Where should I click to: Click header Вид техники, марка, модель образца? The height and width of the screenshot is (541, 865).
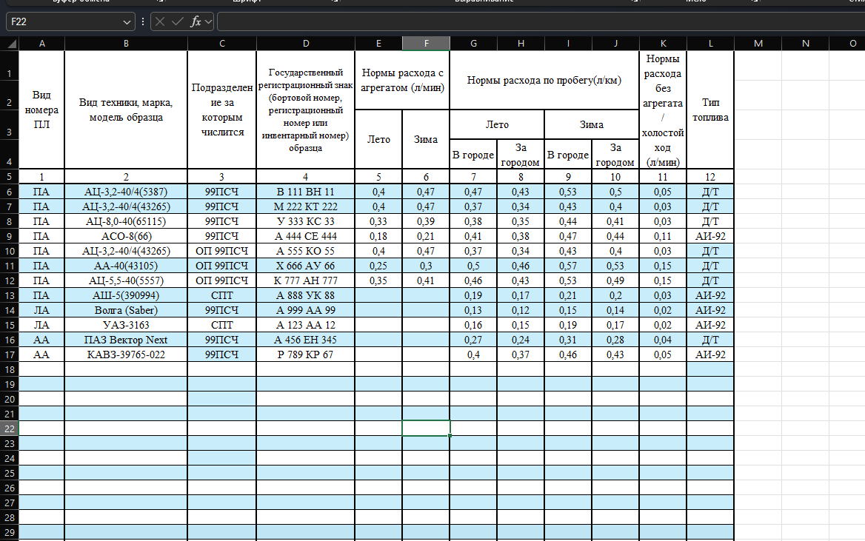pyautogui.click(x=126, y=110)
